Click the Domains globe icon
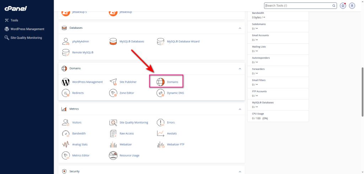 pos(161,82)
